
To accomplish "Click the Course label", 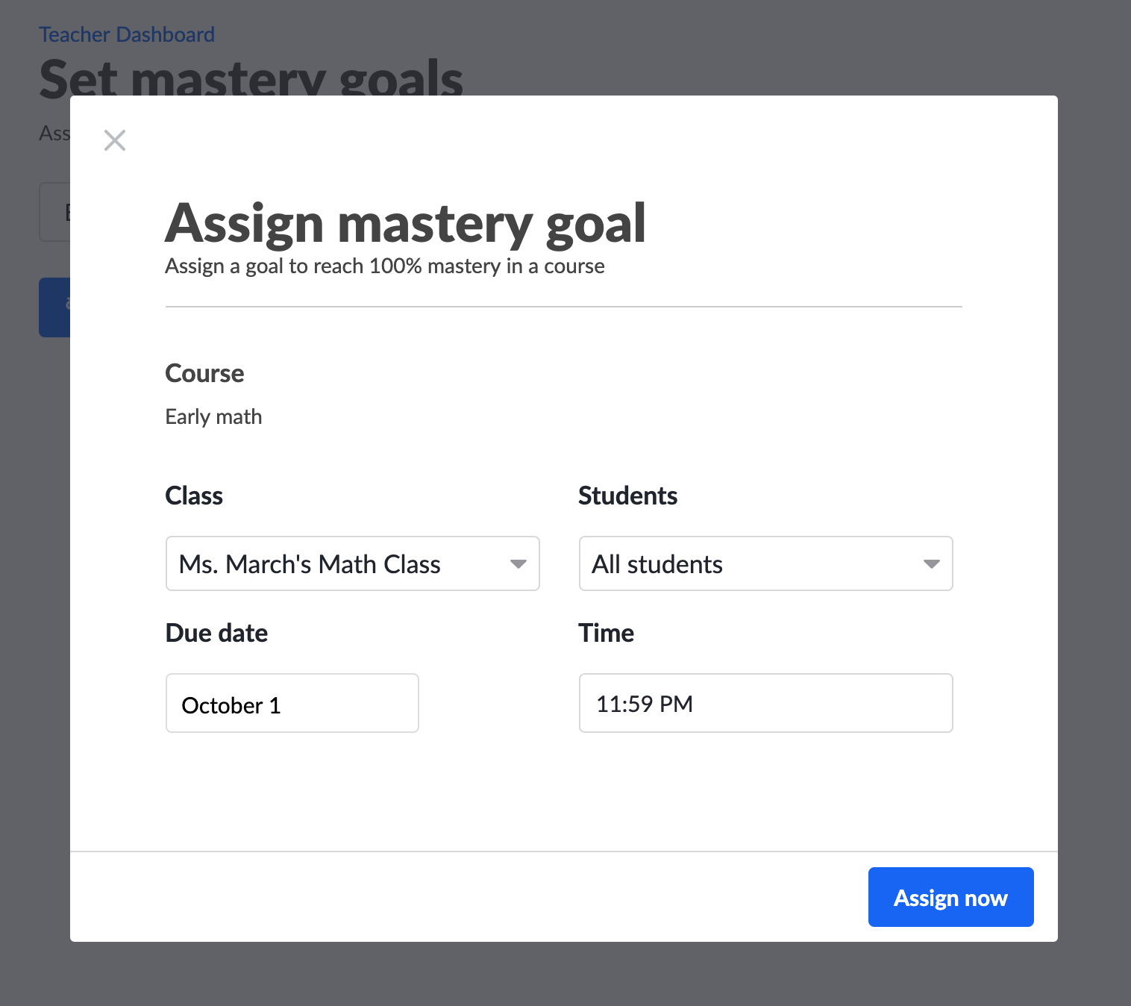I will click(204, 373).
